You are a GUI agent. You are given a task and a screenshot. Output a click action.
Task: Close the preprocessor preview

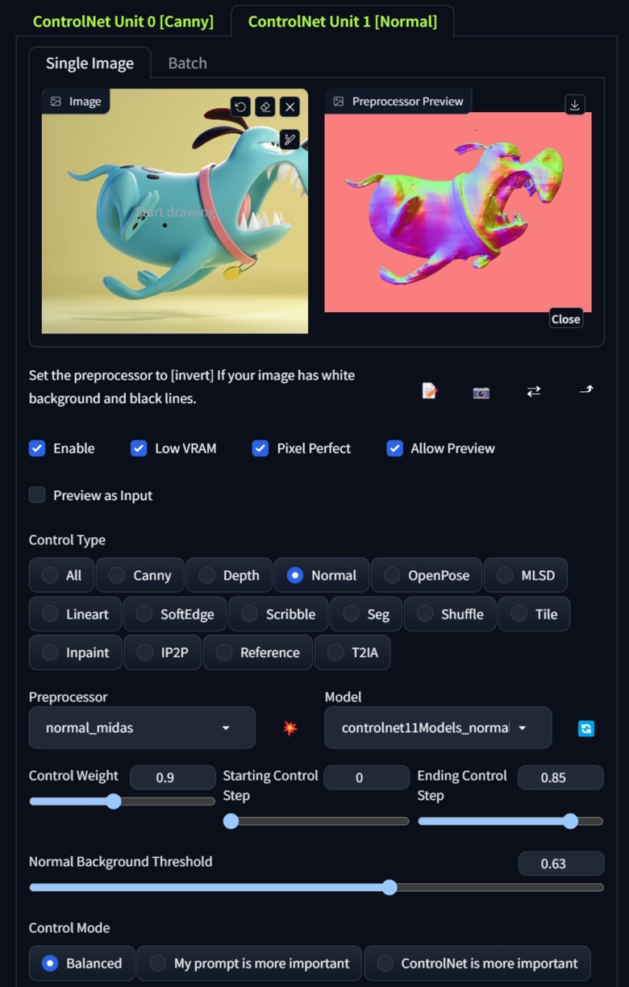[x=565, y=319]
